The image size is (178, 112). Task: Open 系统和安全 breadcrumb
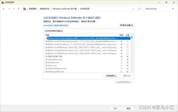pyautogui.click(x=44, y=9)
